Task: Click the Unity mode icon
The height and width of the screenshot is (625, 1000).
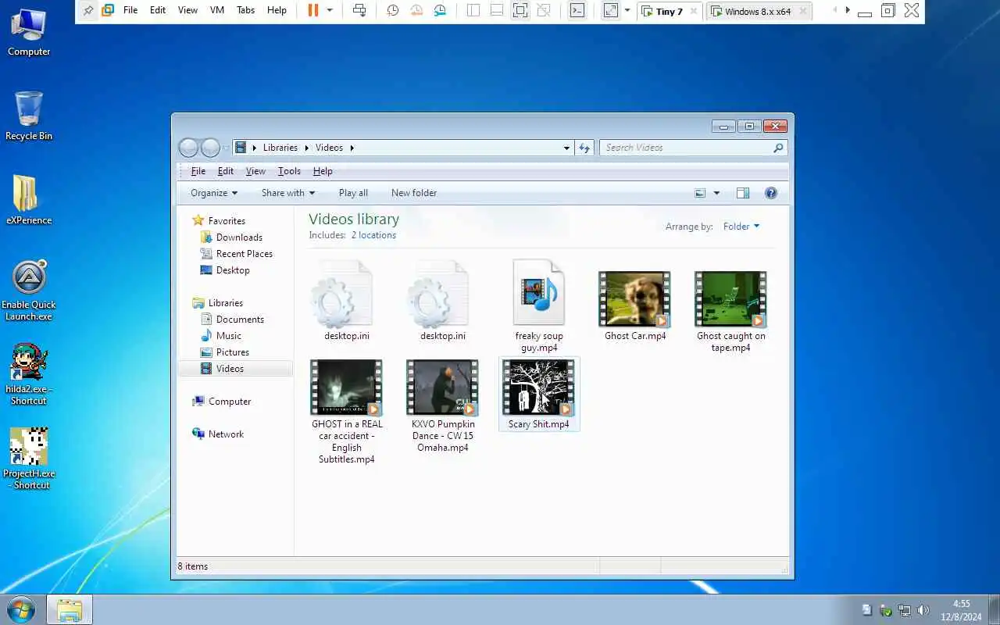Action: pos(544,10)
